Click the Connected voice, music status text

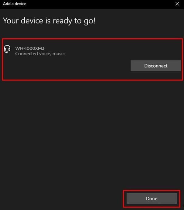coord(40,54)
